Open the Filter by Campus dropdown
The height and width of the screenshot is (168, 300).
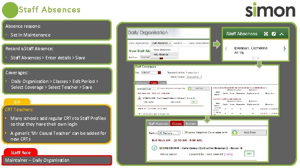(194, 77)
